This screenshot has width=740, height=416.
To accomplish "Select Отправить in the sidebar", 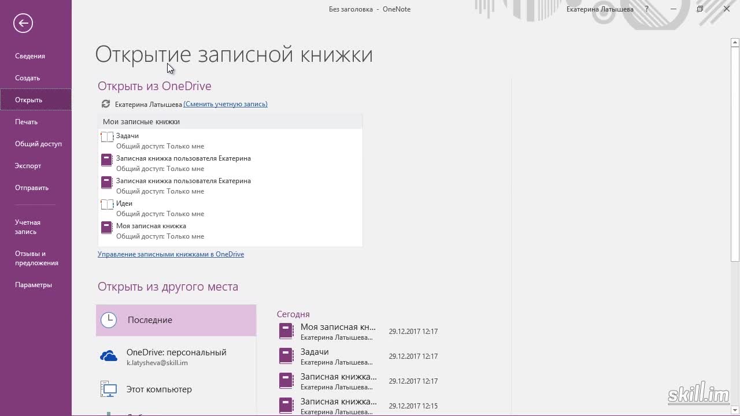I will click(x=36, y=188).
